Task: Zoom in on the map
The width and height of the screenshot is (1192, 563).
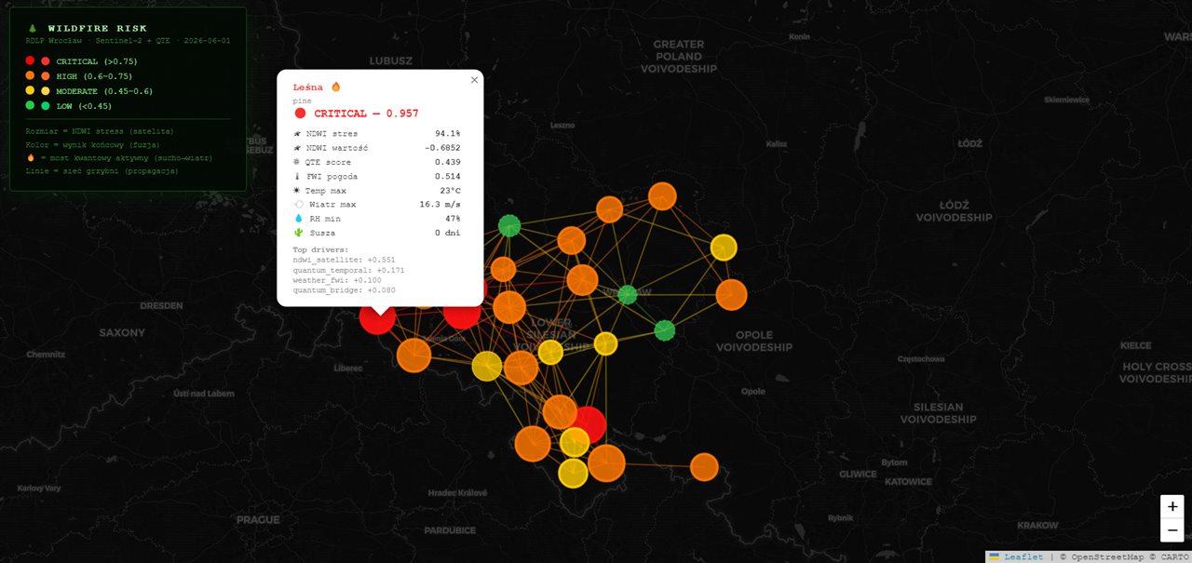Action: pos(1172,507)
